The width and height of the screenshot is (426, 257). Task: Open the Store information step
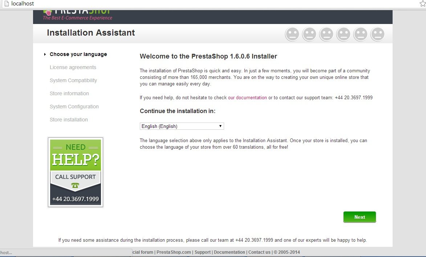click(69, 93)
